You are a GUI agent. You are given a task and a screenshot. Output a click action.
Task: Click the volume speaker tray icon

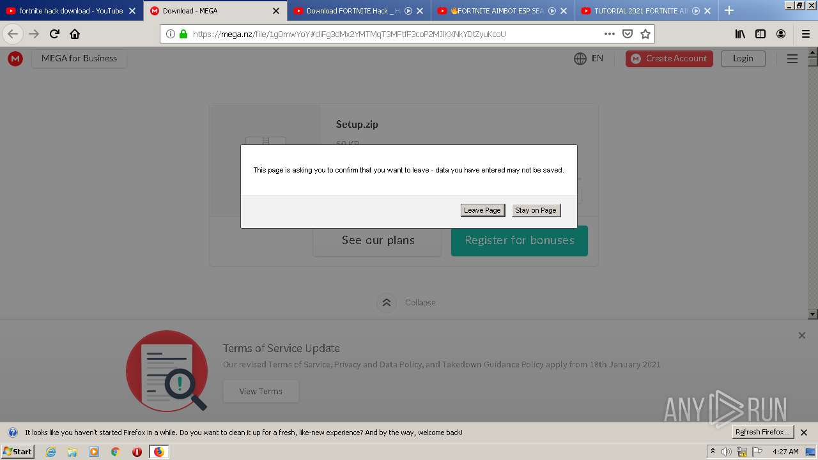tap(727, 452)
